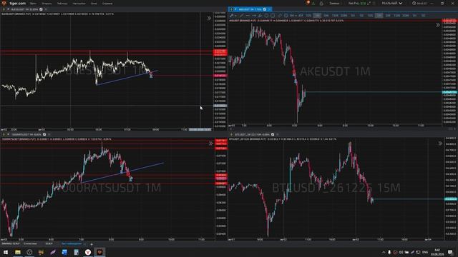This screenshot has height=257, width=458.
Task: Click cyan price label on AKEUSDT price axis
Action: [x=449, y=92]
